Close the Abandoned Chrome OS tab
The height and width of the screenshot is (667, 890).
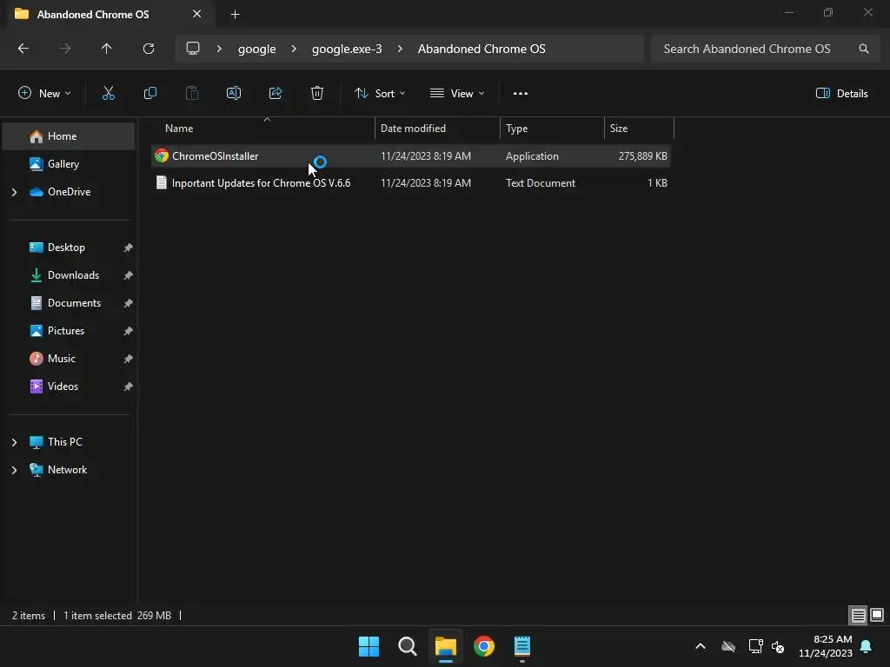click(197, 14)
